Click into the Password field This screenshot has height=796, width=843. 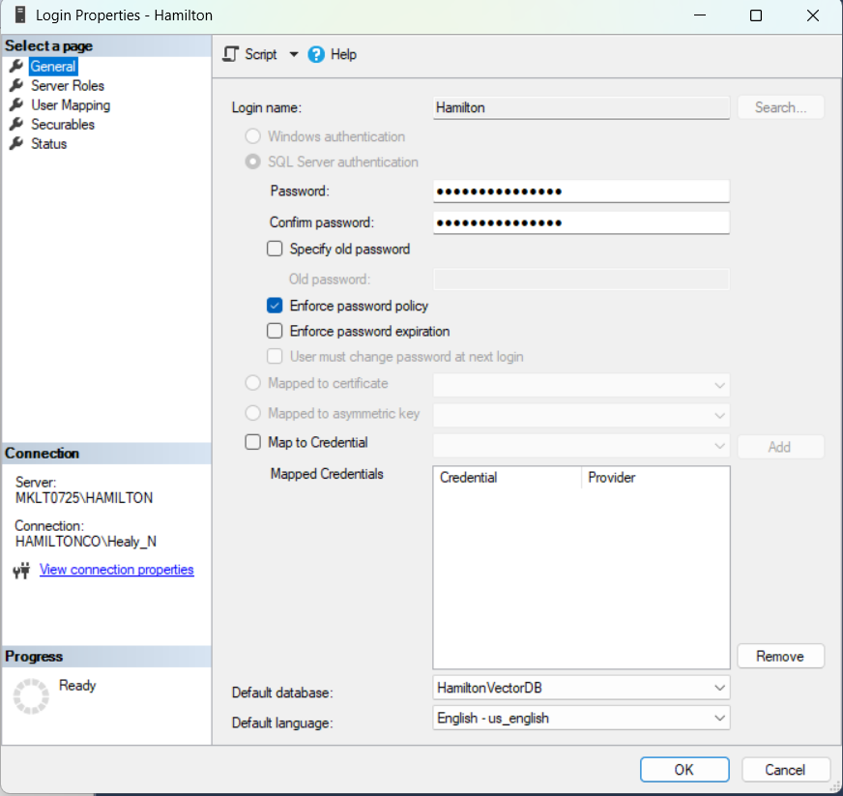(580, 192)
